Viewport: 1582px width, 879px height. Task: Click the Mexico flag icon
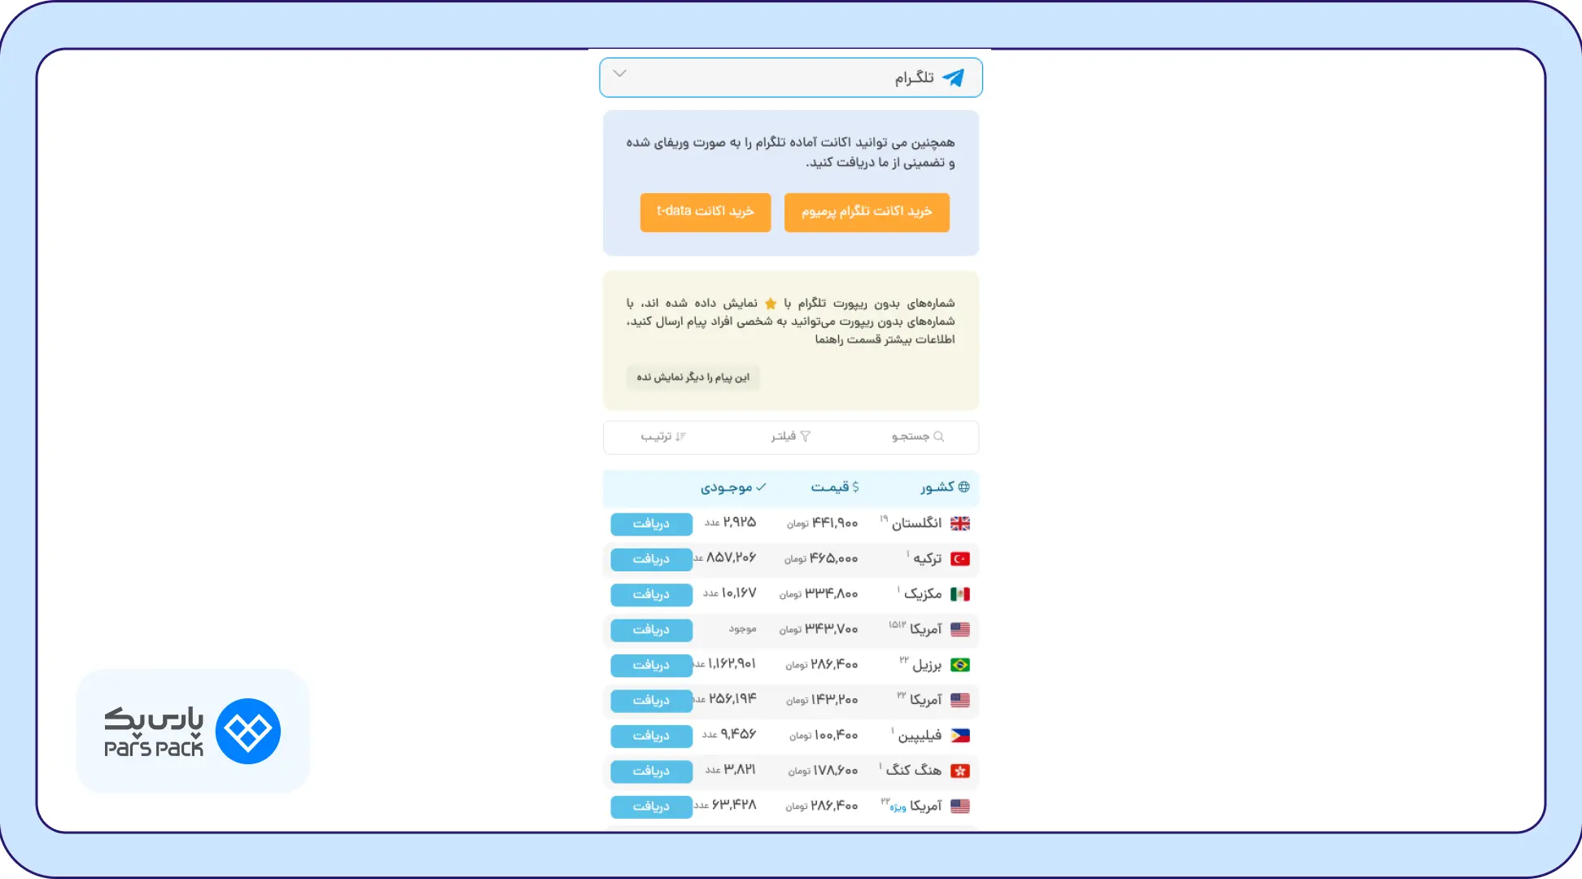pos(960,594)
